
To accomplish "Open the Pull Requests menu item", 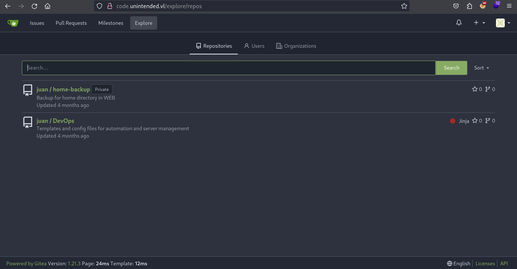I will (71, 23).
